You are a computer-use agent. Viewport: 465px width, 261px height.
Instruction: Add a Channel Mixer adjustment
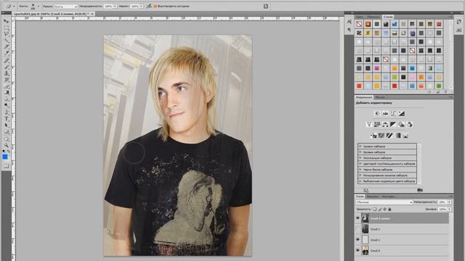(x=409, y=124)
